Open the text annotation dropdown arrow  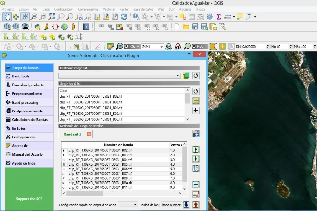click(255, 17)
